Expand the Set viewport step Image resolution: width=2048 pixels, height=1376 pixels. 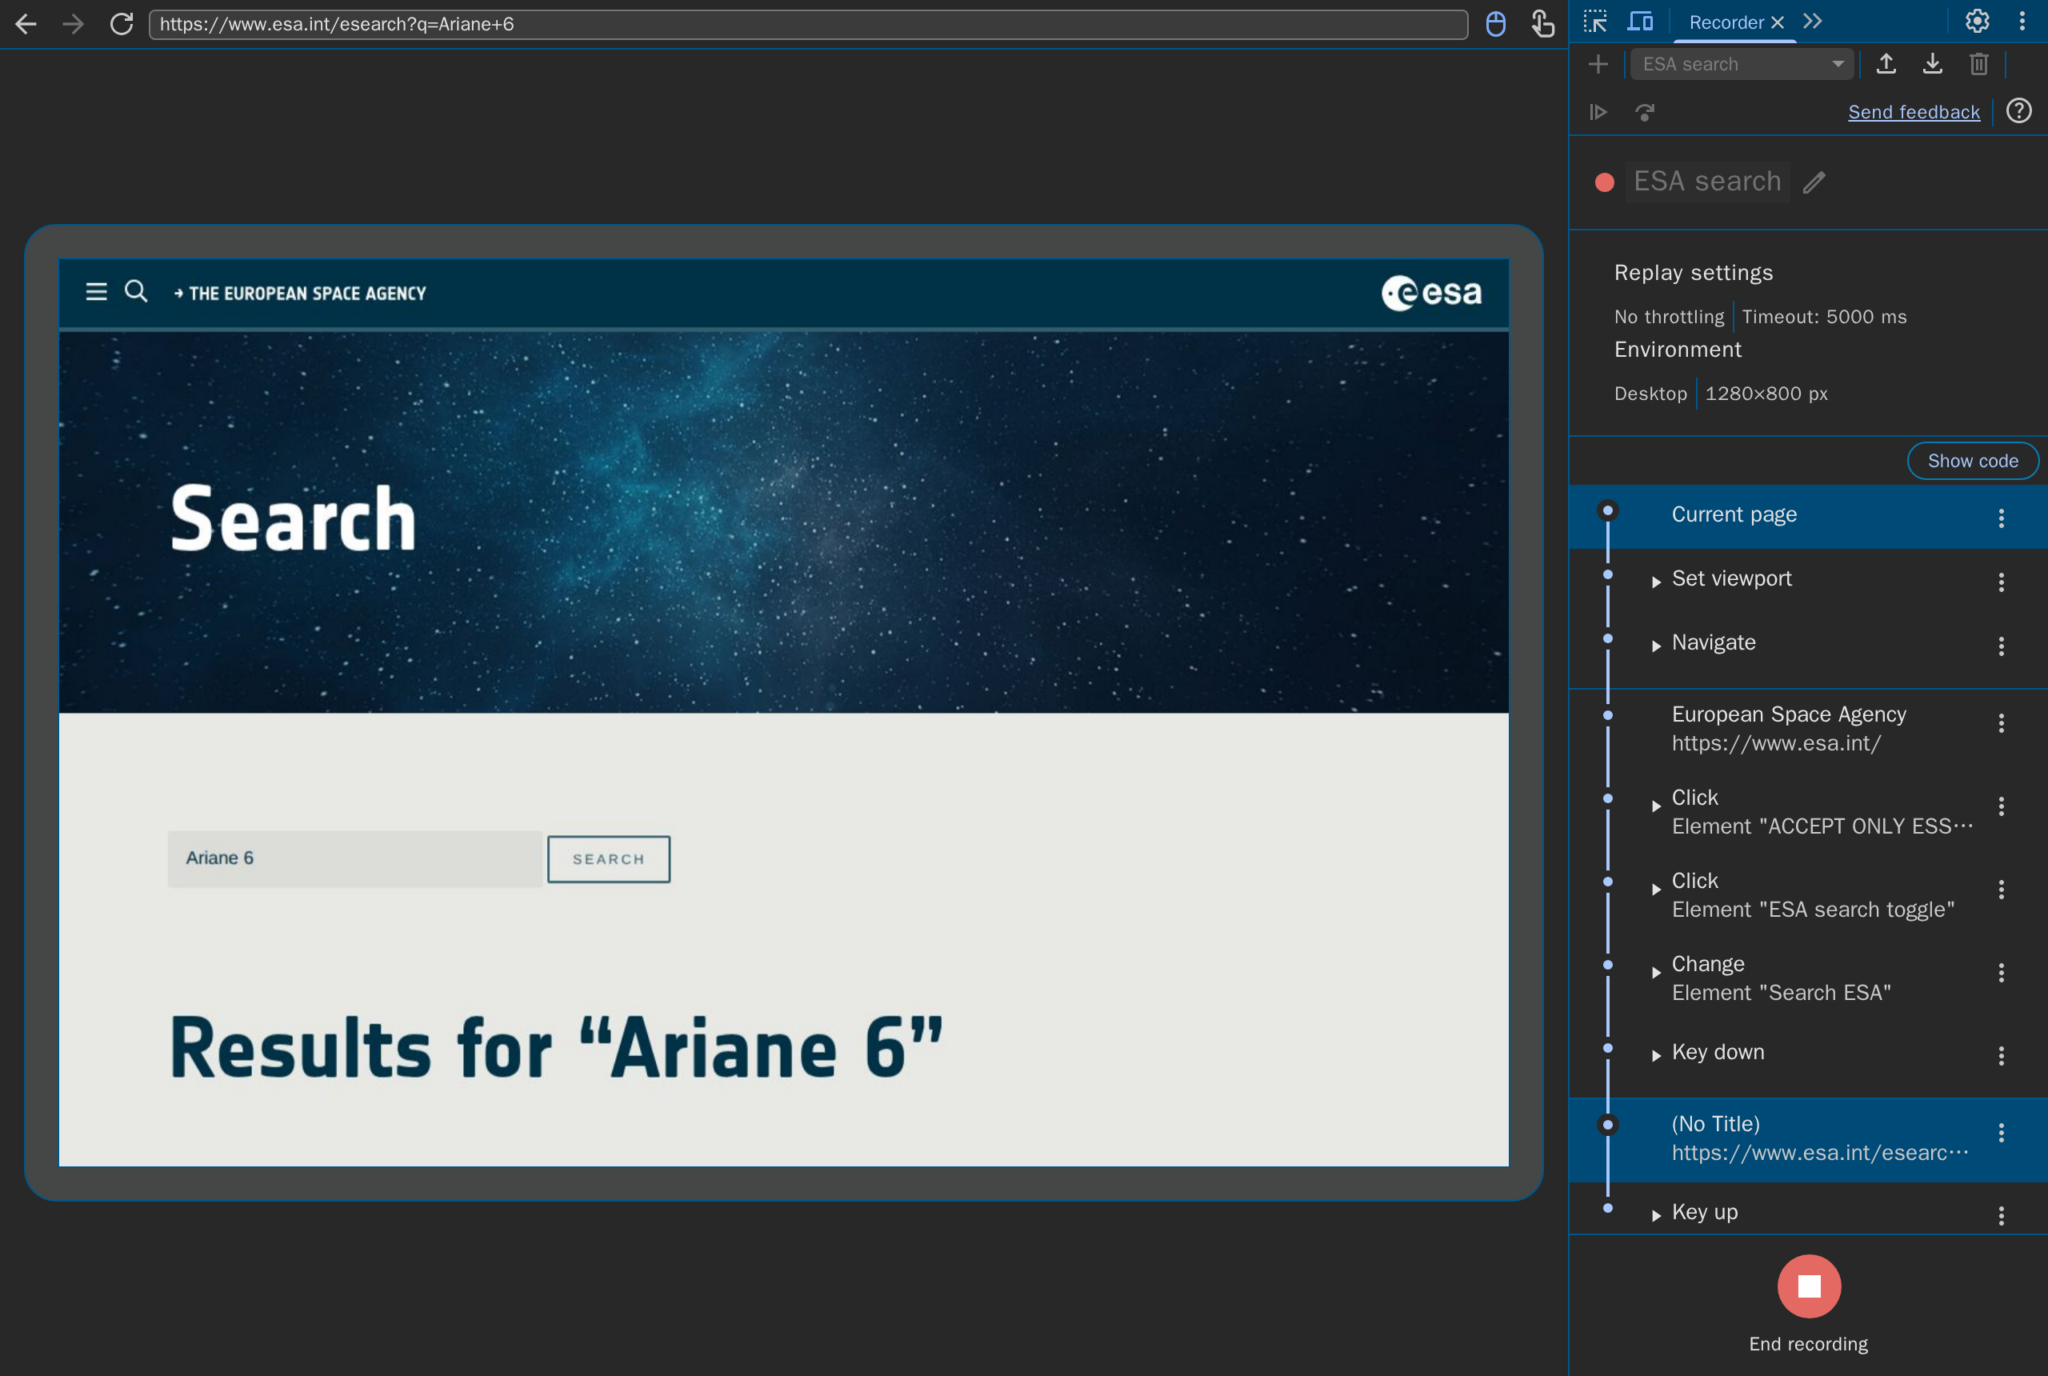(1656, 582)
